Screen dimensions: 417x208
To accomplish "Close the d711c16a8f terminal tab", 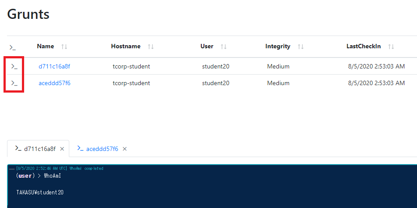I will pyautogui.click(x=62, y=149).
